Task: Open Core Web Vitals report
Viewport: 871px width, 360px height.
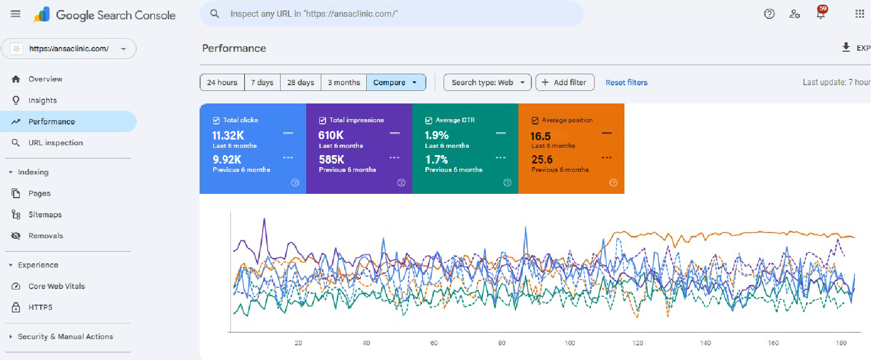Action: pos(56,286)
